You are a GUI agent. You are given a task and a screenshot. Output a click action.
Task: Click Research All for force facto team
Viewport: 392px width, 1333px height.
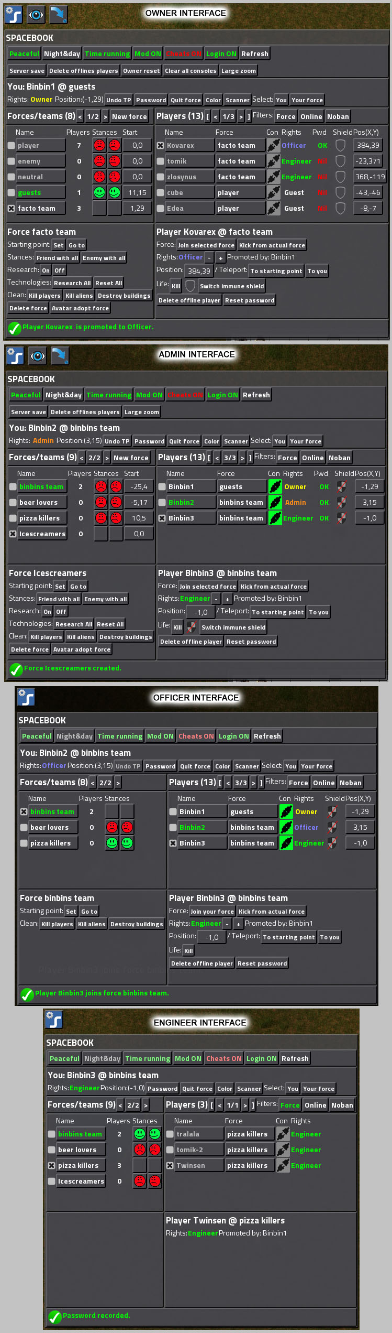coord(72,283)
